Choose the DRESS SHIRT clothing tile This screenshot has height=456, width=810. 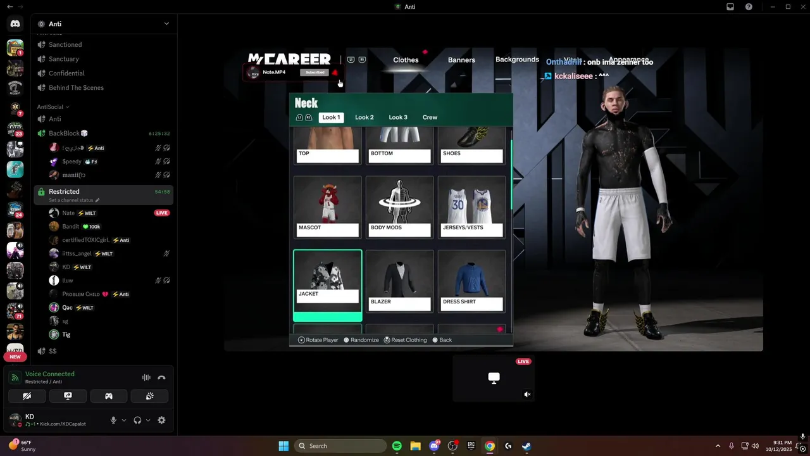(471, 281)
